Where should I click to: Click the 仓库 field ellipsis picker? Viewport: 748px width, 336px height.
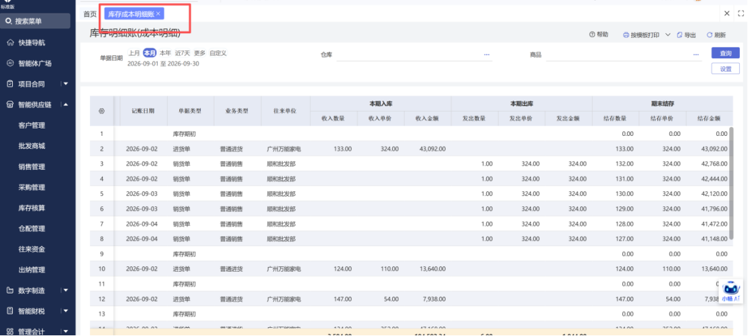(x=486, y=55)
